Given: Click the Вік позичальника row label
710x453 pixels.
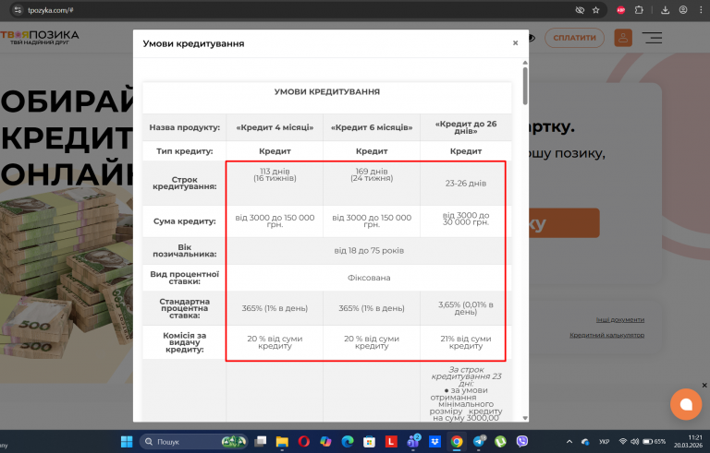Looking at the screenshot, I should coord(184,250).
